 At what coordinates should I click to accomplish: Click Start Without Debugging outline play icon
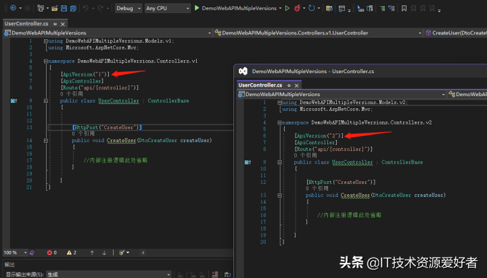[x=287, y=8]
